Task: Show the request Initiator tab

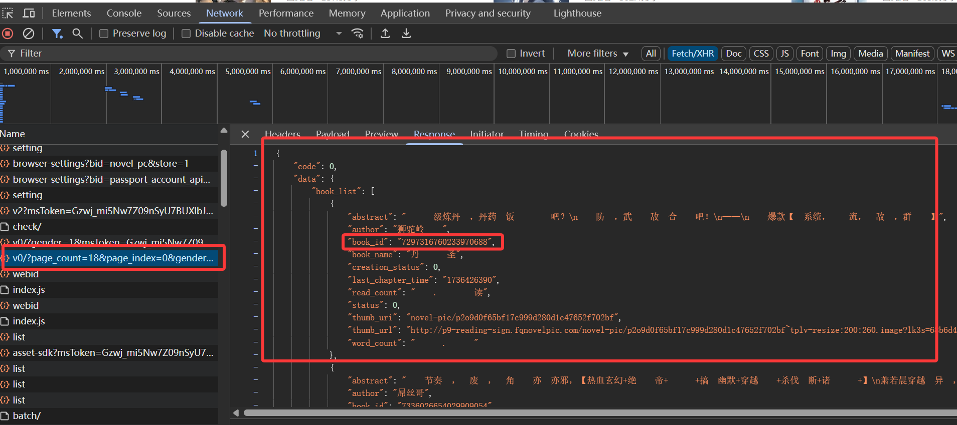Action: (x=487, y=134)
